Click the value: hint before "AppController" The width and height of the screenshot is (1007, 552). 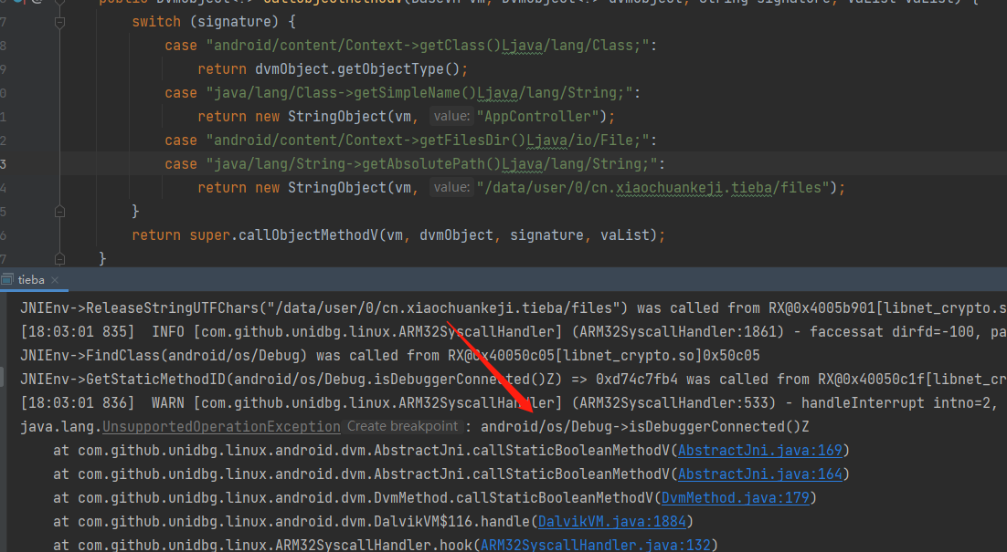coord(451,116)
